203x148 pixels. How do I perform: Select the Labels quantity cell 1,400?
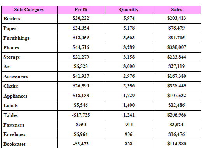click(129, 106)
